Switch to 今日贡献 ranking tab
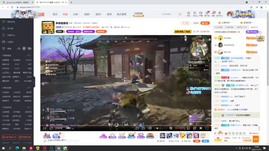 pyautogui.click(x=218, y=27)
